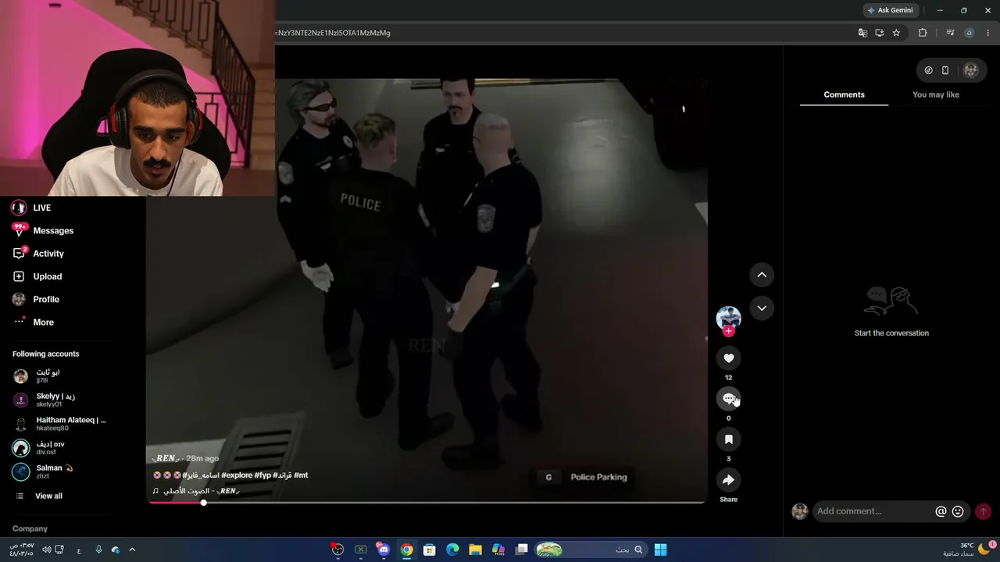Click Ask Gemini in Chrome
The height and width of the screenshot is (562, 1000).
(x=890, y=10)
